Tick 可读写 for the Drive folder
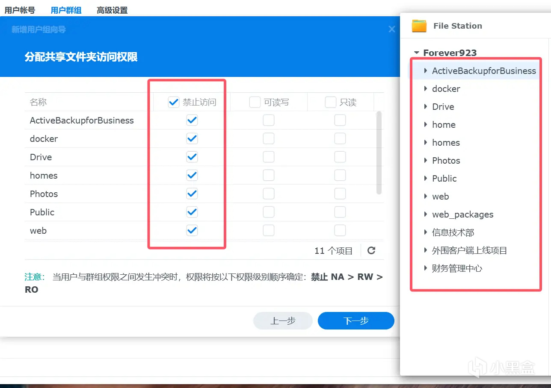 tap(269, 157)
